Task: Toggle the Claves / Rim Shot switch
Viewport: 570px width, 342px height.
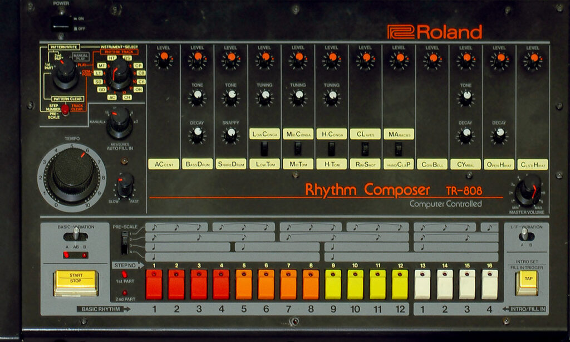Action: (365, 149)
